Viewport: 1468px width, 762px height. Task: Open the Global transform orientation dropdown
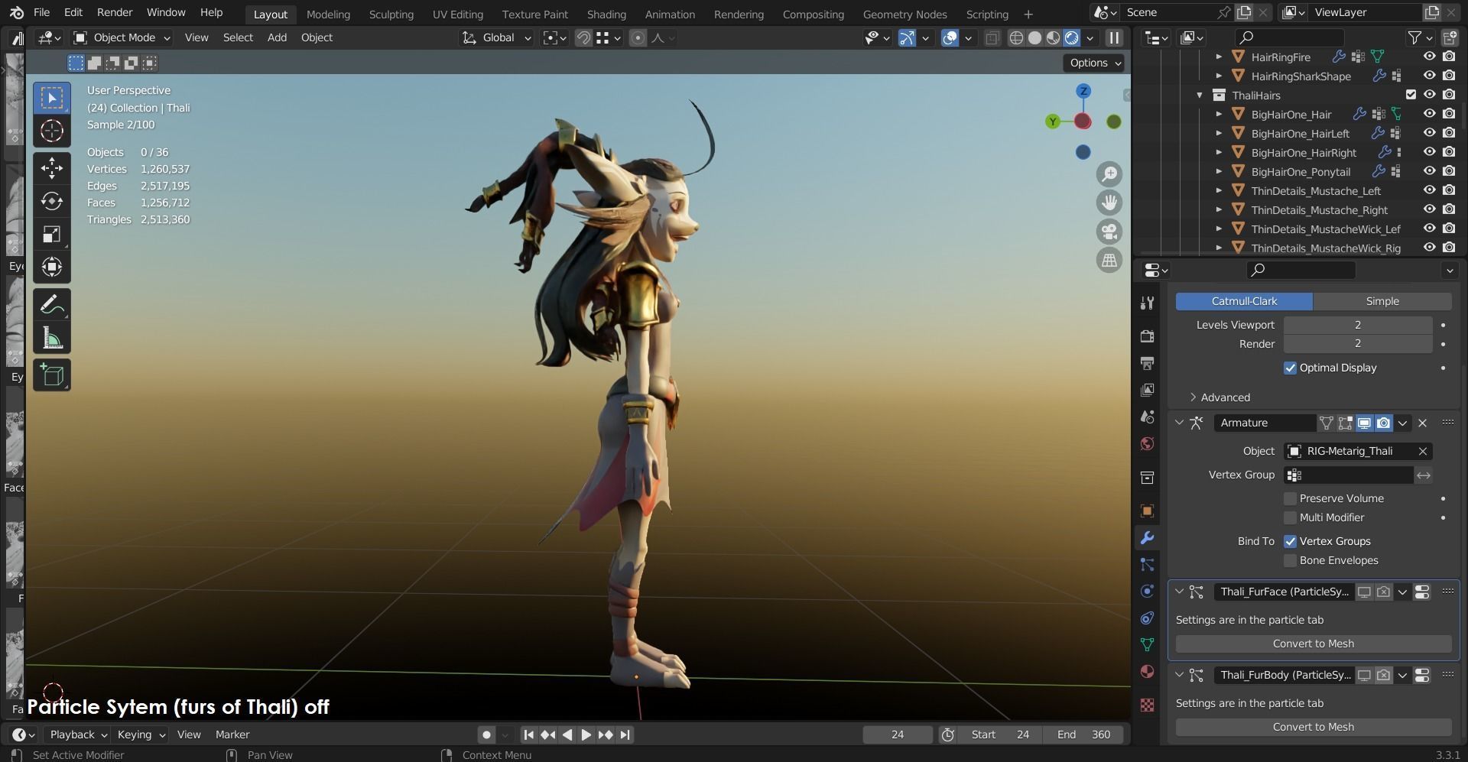tap(495, 37)
